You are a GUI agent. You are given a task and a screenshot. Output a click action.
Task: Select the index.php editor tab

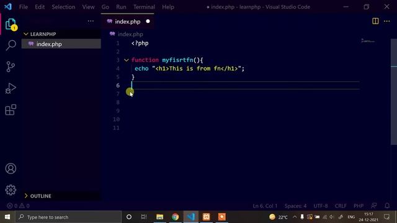[127, 22]
